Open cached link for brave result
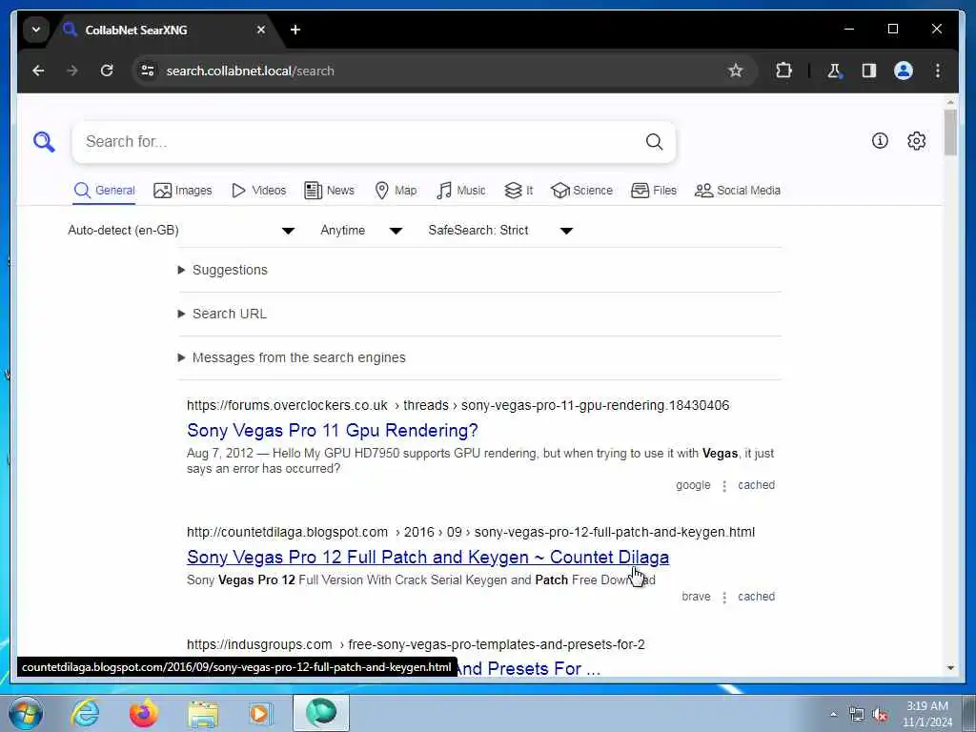Image resolution: width=976 pixels, height=732 pixels. tap(756, 597)
